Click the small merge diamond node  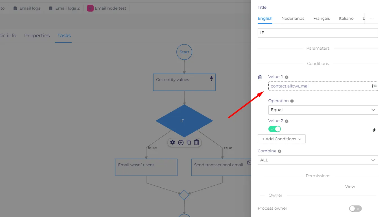click(184, 195)
